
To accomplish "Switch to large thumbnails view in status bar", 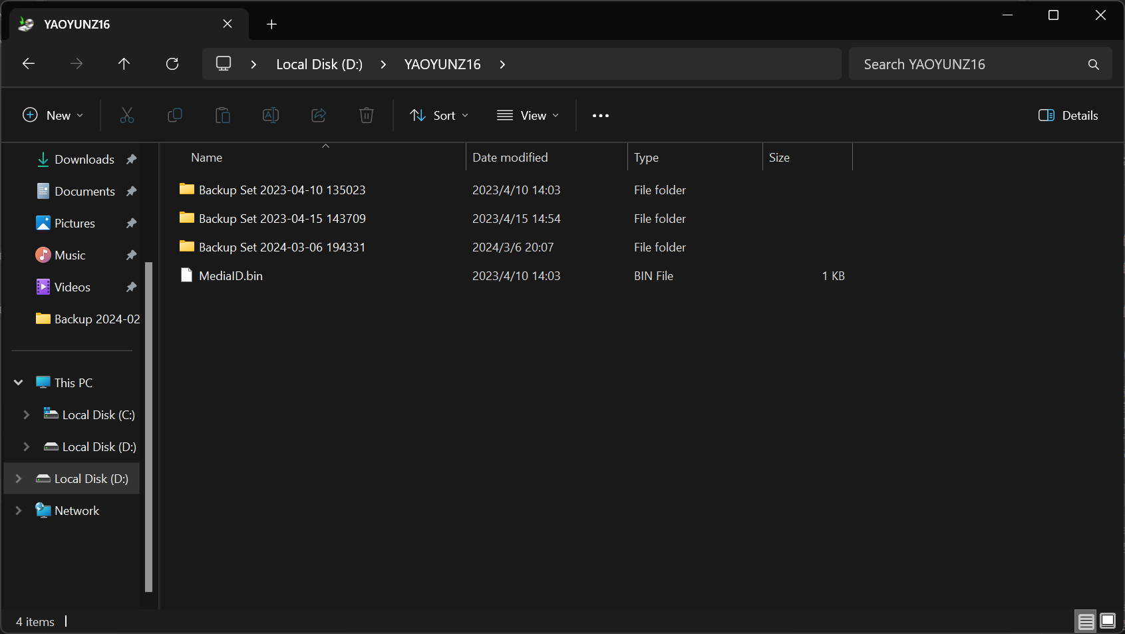I will click(1108, 621).
